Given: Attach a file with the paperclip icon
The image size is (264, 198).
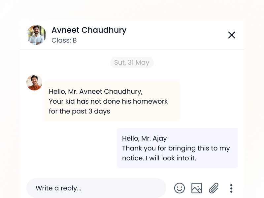Looking at the screenshot, I should pos(214,188).
